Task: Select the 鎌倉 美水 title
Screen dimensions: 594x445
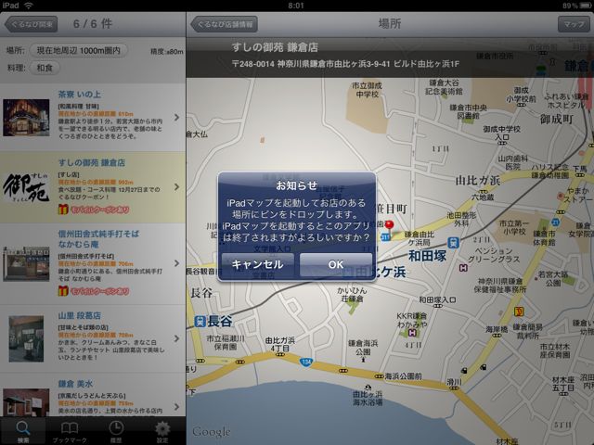Action: [x=75, y=384]
